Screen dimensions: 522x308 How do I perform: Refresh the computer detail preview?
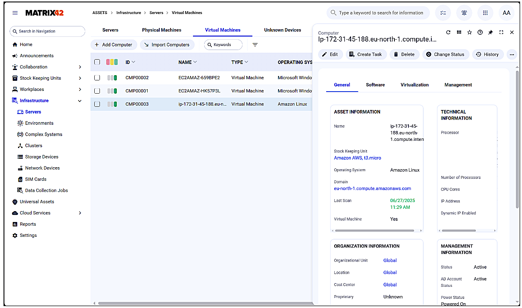[x=449, y=32]
